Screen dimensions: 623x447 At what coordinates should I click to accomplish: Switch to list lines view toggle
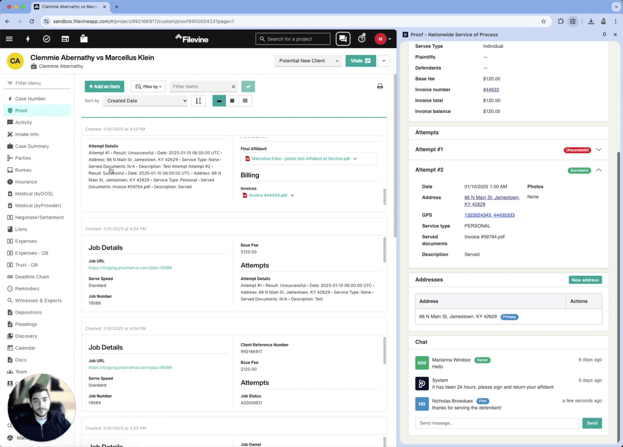(245, 101)
